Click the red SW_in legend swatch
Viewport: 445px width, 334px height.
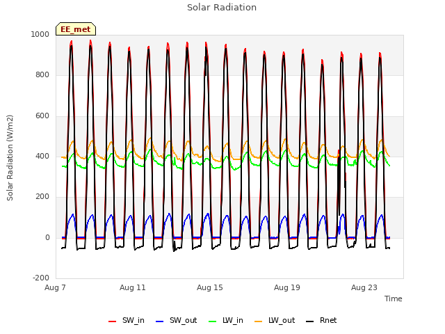click(113, 321)
